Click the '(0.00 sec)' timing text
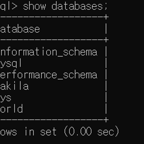The image size is (144, 144). [x=92, y=131]
